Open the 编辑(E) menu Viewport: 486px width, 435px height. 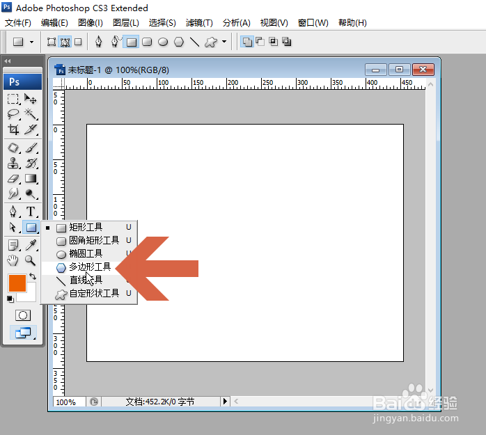[x=54, y=23]
